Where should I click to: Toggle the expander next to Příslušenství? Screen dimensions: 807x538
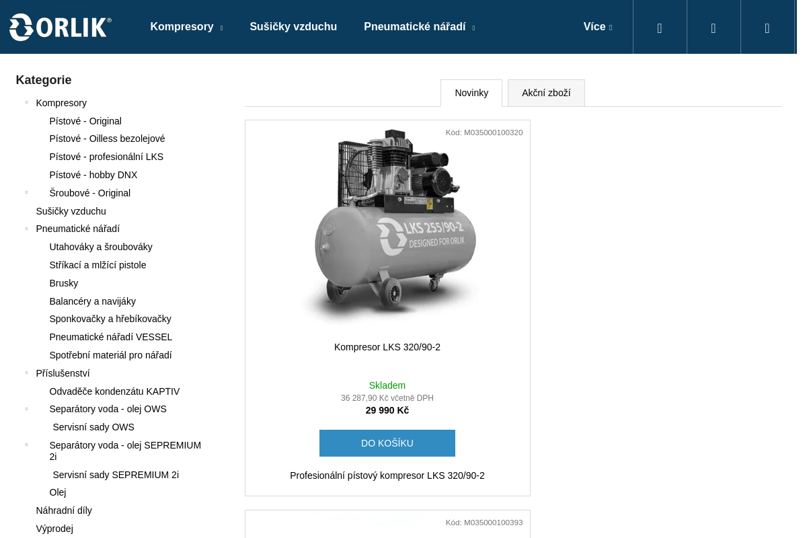click(26, 373)
